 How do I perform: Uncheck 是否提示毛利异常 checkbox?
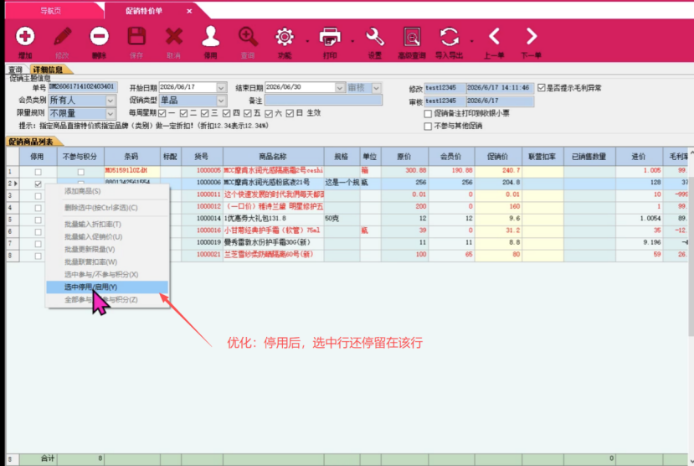coord(542,88)
